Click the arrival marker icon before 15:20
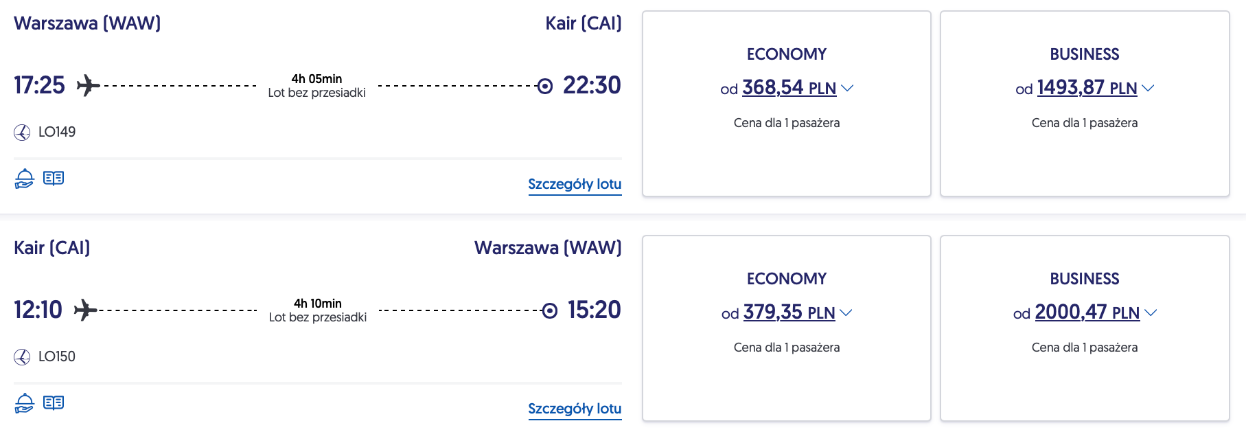Image resolution: width=1246 pixels, height=432 pixels. tap(550, 311)
